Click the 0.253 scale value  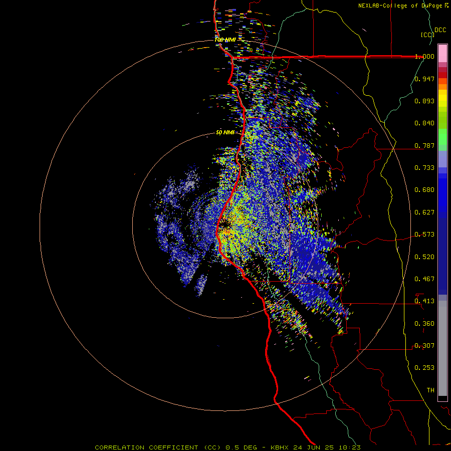click(424, 368)
